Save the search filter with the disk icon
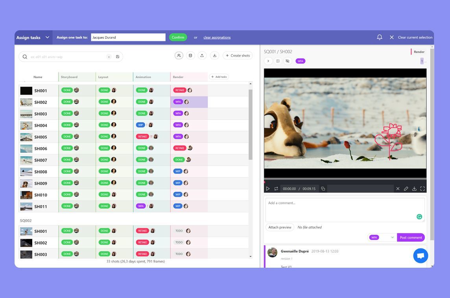Viewport: 450px width, 298px height. pos(118,57)
